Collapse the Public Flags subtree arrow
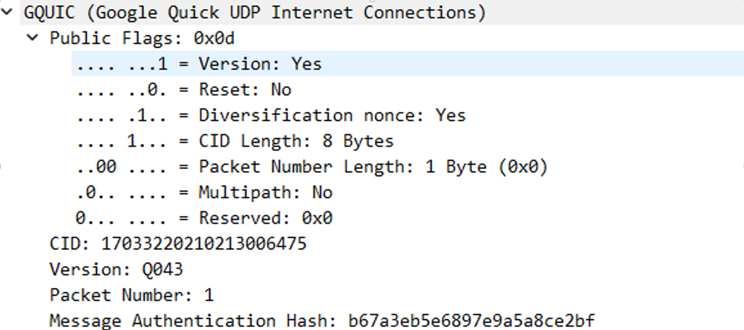Screen dimensions: 744x330 click(32, 38)
